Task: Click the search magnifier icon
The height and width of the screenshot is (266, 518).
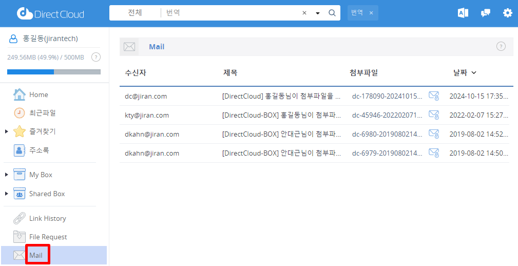Action: coord(332,13)
